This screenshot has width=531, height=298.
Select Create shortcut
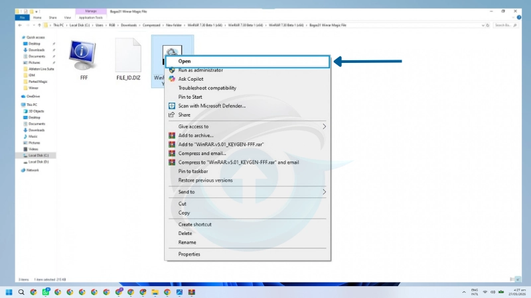tap(248, 224)
